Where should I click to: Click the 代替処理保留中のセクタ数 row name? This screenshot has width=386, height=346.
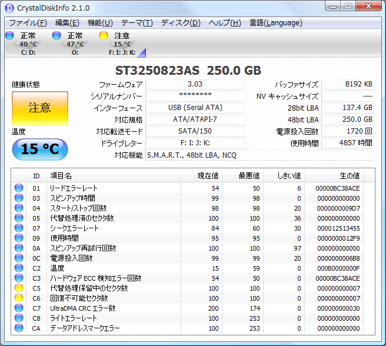[89, 288]
